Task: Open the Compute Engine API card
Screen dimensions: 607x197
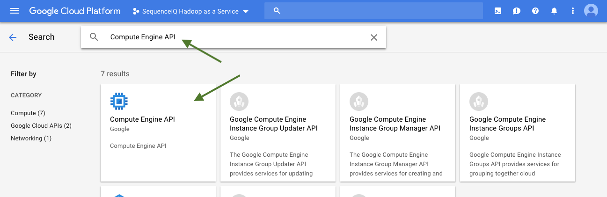Action: pyautogui.click(x=158, y=133)
